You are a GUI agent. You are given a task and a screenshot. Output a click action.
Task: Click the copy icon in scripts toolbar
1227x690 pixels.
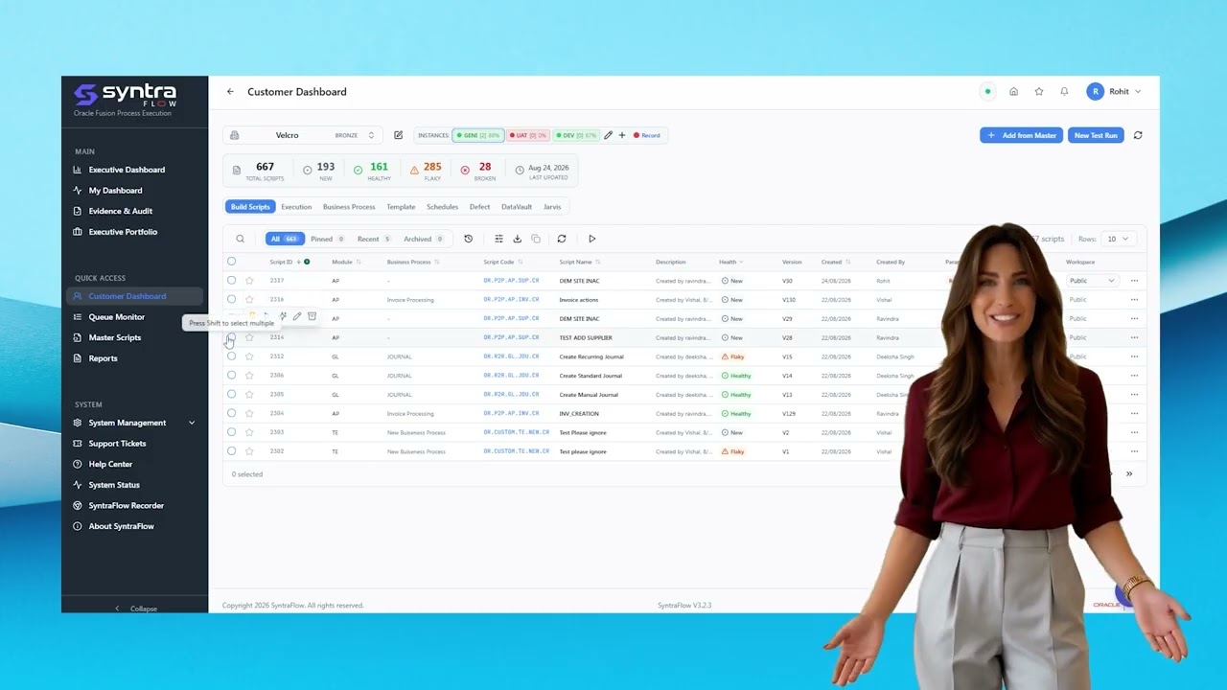536,239
